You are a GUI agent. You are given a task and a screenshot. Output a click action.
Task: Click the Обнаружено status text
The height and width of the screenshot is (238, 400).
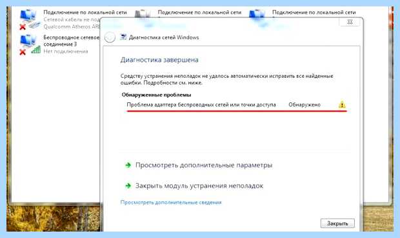click(305, 105)
